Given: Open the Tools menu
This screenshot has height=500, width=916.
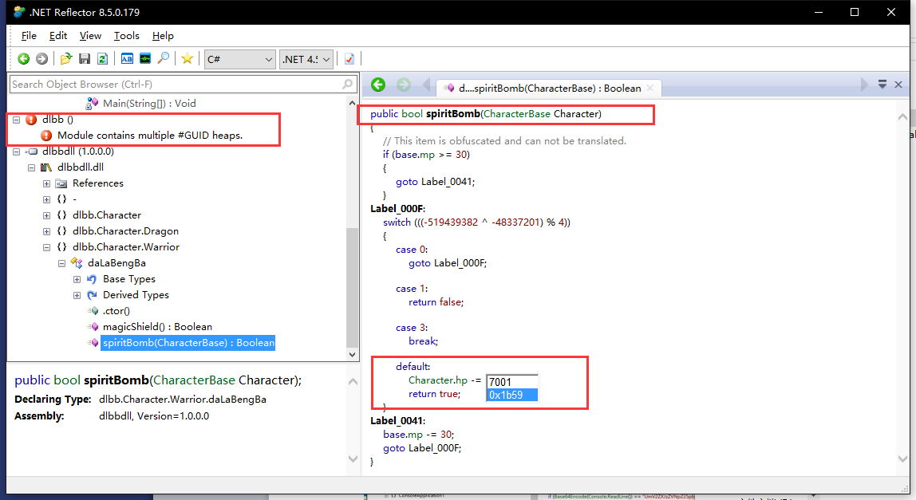Looking at the screenshot, I should 126,36.
